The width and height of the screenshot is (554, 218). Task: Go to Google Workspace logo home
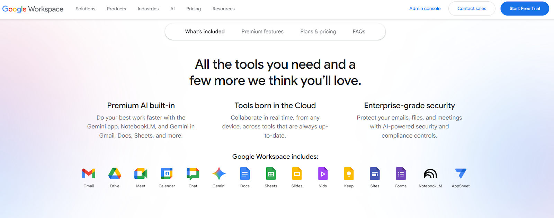33,9
